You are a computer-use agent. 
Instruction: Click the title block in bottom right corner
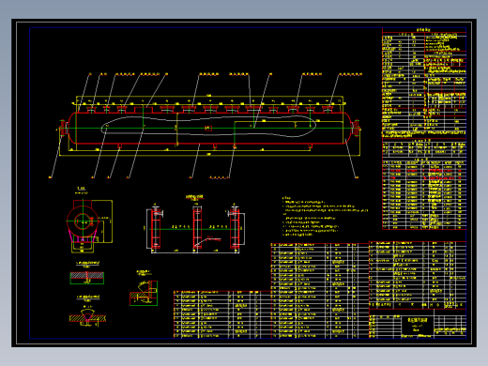pos(418,324)
